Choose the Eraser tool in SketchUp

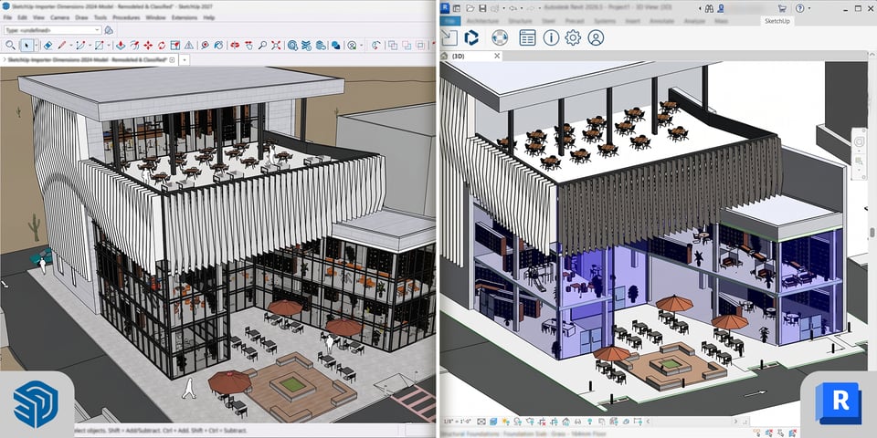tap(48, 46)
